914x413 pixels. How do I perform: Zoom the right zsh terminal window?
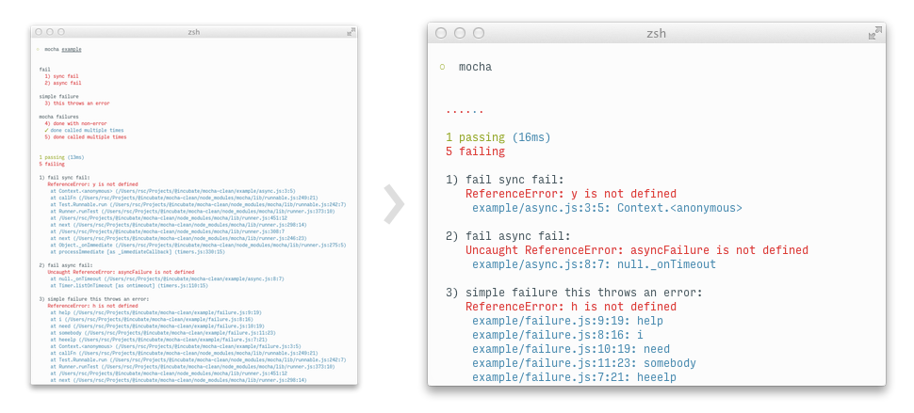[479, 33]
